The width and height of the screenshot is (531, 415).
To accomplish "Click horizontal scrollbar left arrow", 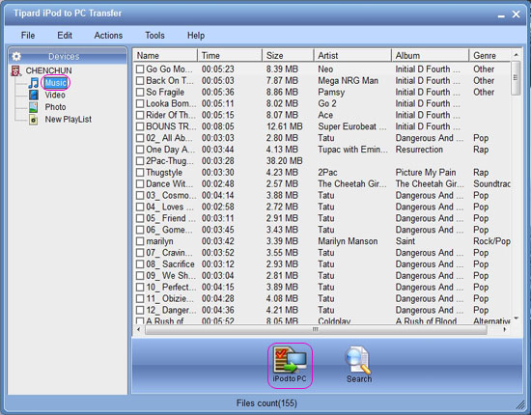I will [138, 329].
